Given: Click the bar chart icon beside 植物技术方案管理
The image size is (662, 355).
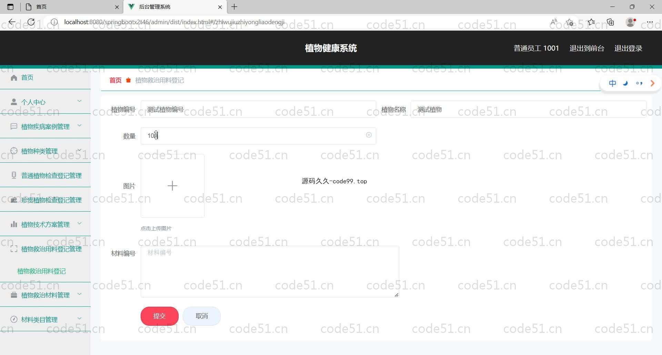Looking at the screenshot, I should click(14, 224).
